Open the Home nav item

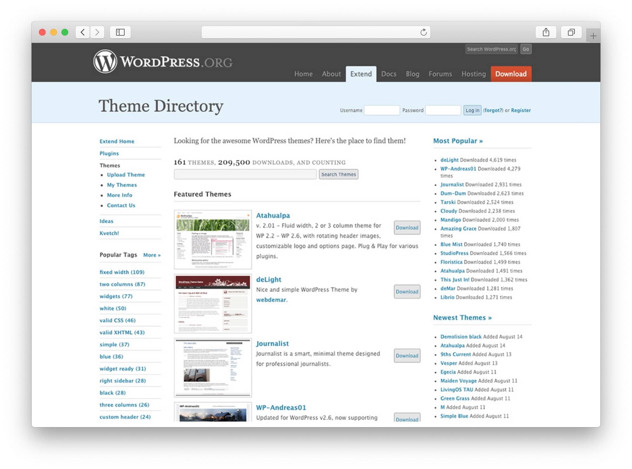pos(303,74)
